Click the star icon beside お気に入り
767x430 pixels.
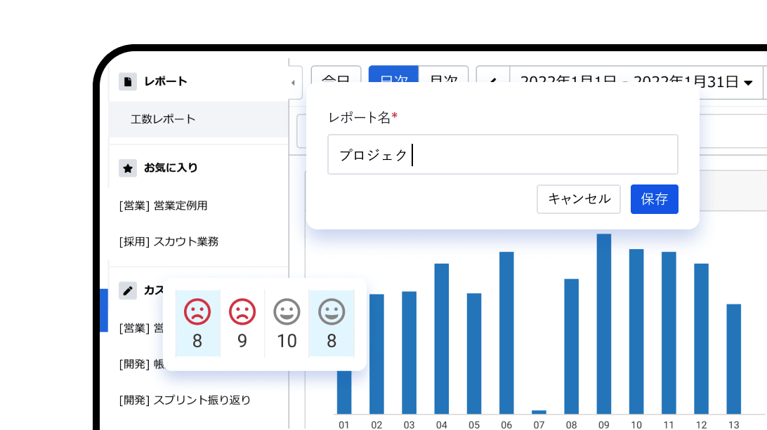point(127,168)
